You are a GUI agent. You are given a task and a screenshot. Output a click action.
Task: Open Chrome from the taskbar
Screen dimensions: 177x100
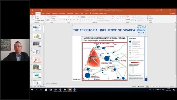60,89
